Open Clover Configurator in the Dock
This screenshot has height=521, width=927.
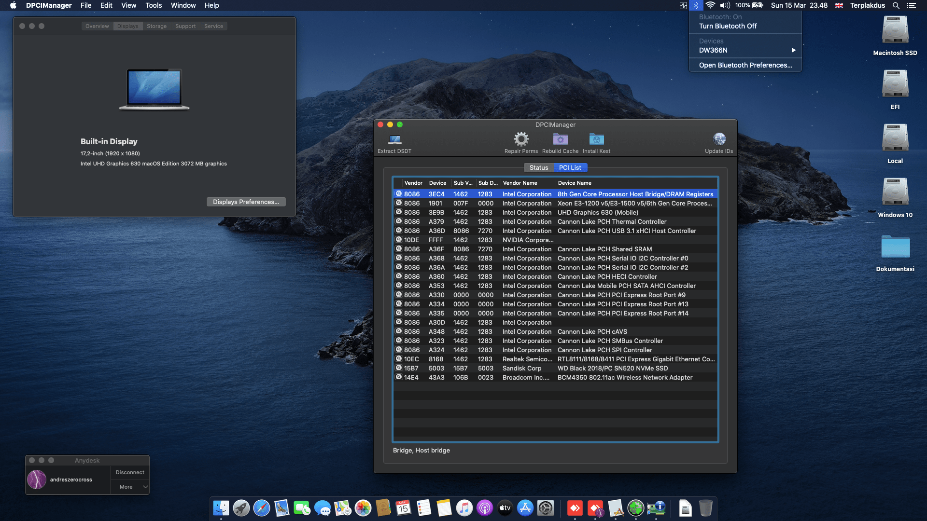pyautogui.click(x=636, y=508)
